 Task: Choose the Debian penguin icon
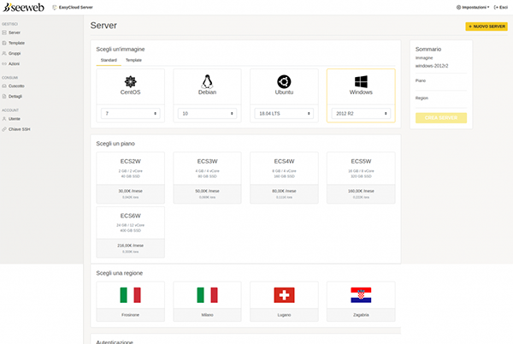(x=207, y=82)
